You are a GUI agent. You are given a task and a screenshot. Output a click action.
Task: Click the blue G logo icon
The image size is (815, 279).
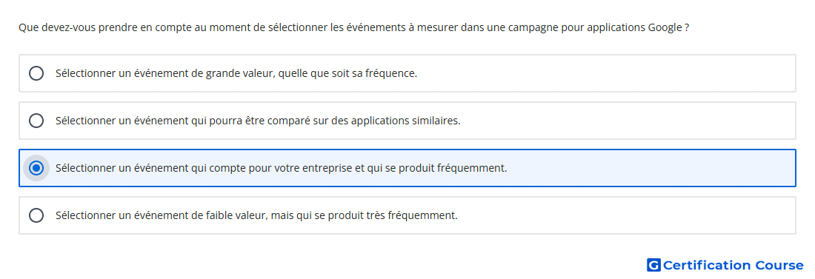point(653,265)
